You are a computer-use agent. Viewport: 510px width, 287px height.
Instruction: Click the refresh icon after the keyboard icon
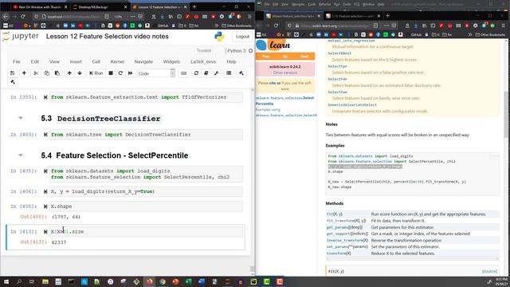pos(196,73)
